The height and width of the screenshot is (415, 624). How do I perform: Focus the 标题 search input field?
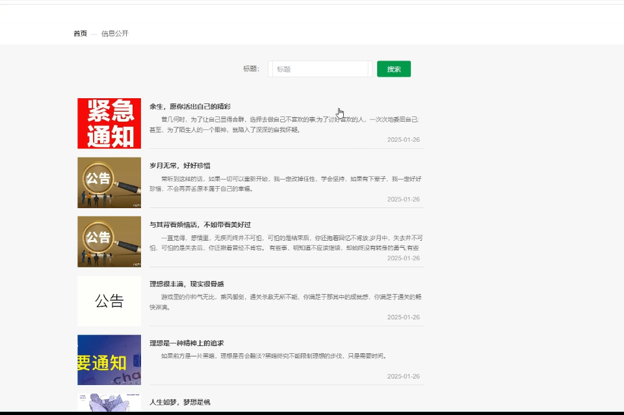click(x=320, y=69)
